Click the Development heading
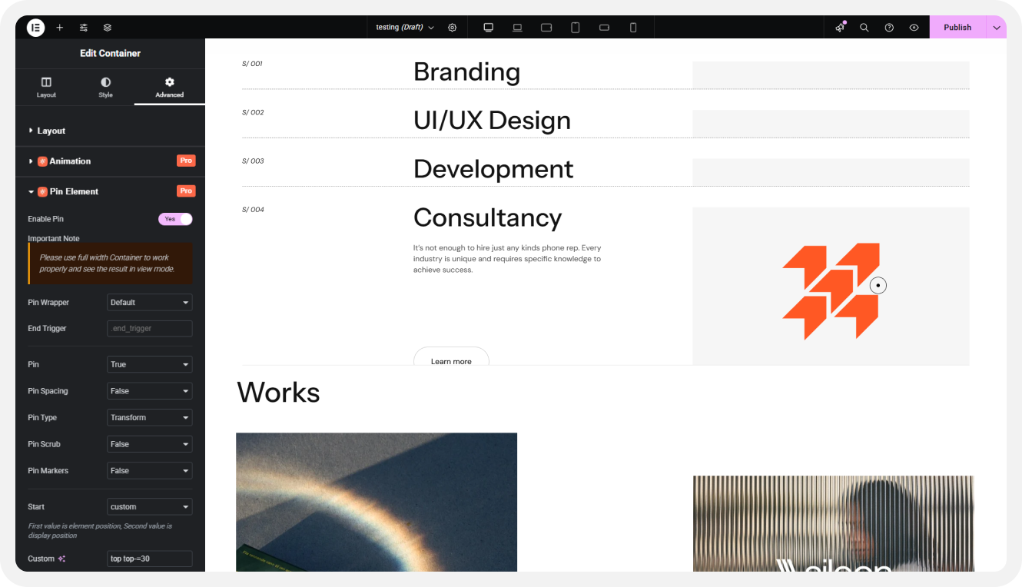Screen dimensions: 1022x587 click(x=493, y=169)
